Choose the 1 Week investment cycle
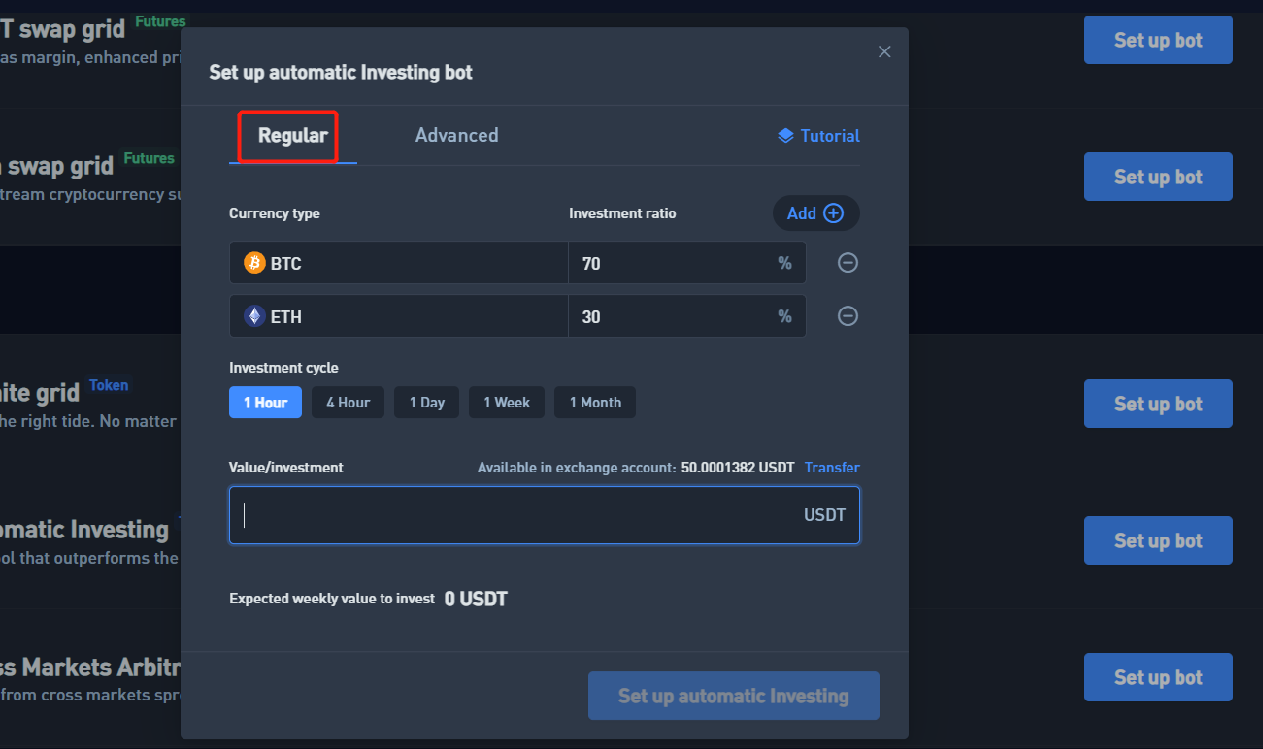This screenshot has height=749, width=1263. (x=507, y=403)
